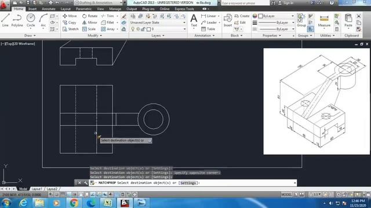
Task: Click the Measure tool
Action: 324,21
